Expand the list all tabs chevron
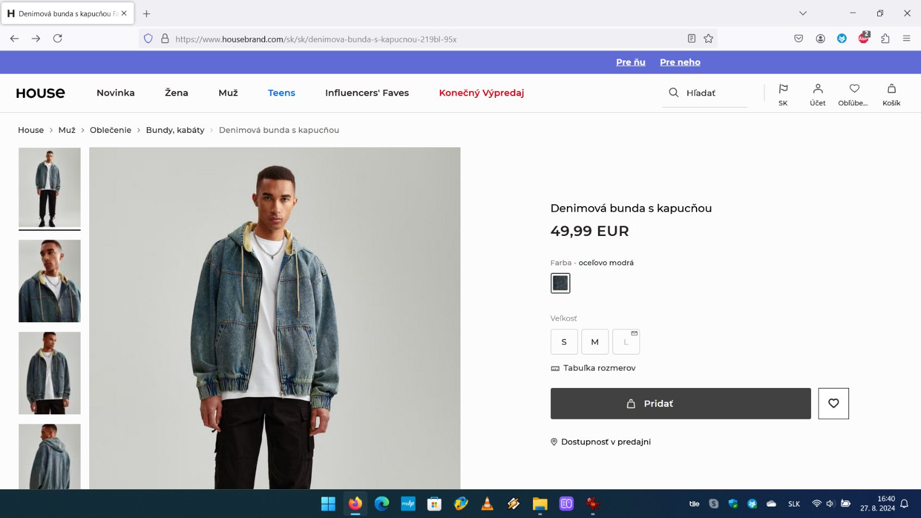Viewport: 921px width, 518px height. tap(802, 13)
